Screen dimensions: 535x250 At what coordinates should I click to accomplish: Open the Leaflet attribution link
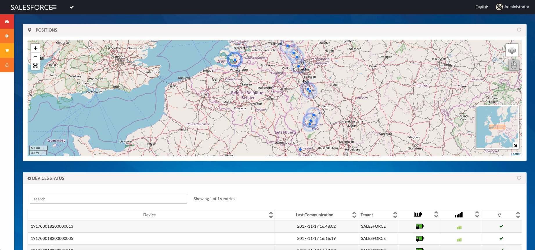pyautogui.click(x=516, y=154)
